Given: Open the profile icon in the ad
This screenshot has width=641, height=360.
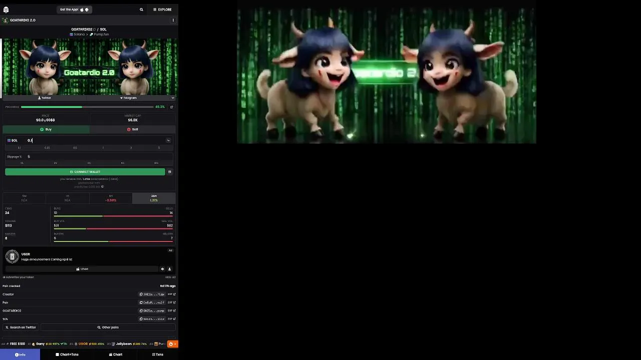Looking at the screenshot, I should tap(169, 269).
